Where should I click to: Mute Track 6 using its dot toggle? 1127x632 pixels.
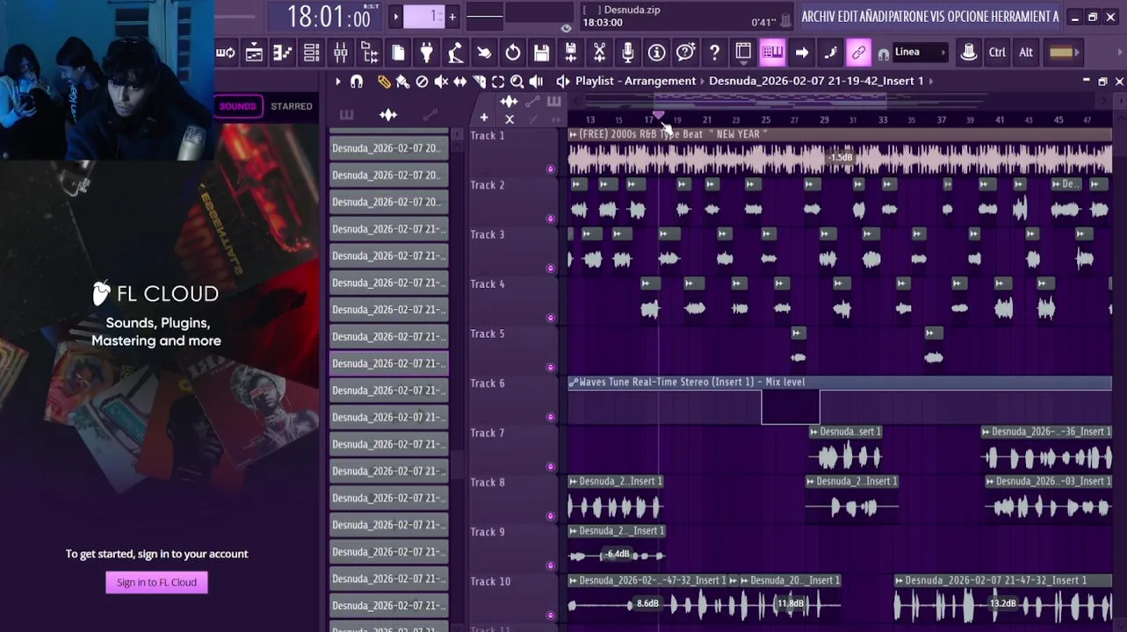click(551, 417)
